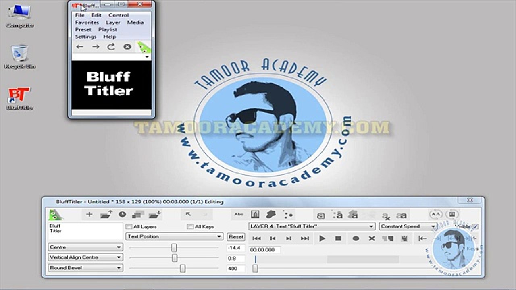Click the picture layer icon next to Abc

point(255,215)
